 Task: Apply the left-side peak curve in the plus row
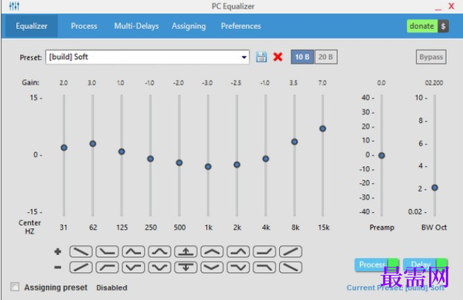[x=134, y=251]
